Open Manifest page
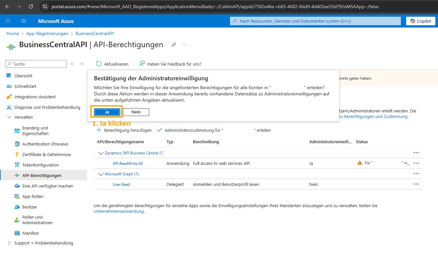438x255 pixels. pyautogui.click(x=31, y=233)
